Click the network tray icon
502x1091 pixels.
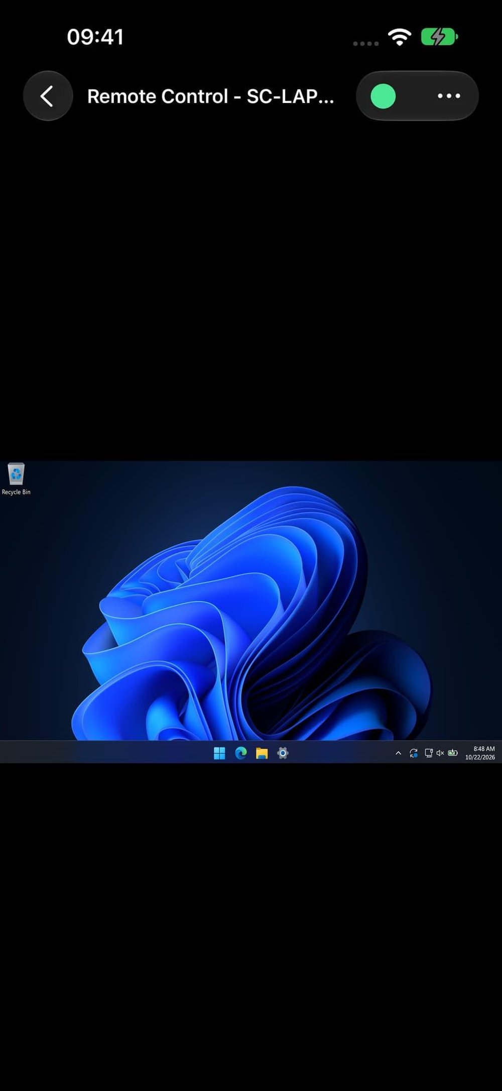428,753
